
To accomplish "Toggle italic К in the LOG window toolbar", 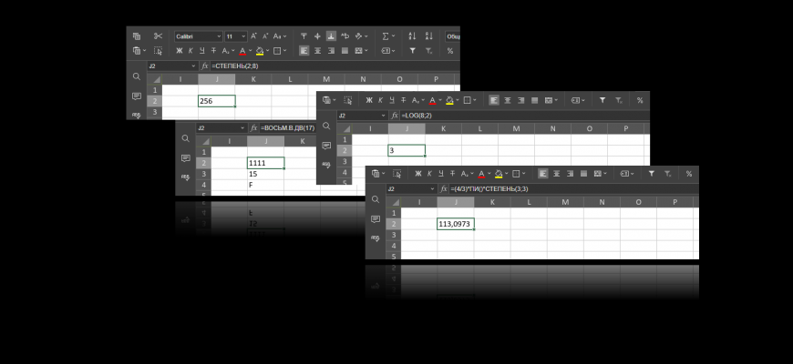I will point(379,100).
